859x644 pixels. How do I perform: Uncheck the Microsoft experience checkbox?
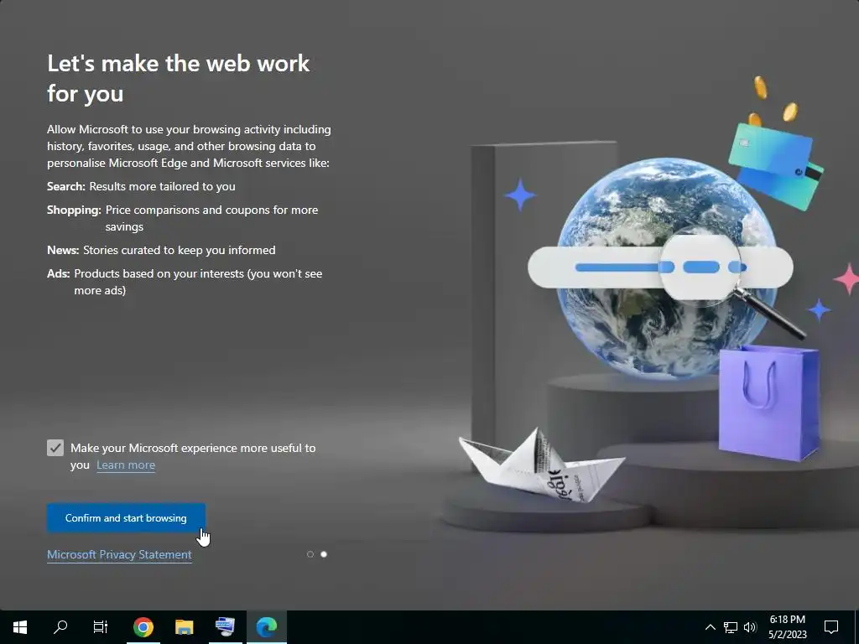(x=55, y=448)
